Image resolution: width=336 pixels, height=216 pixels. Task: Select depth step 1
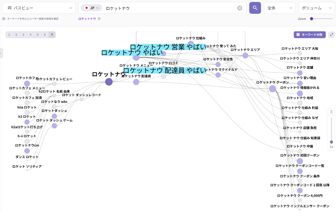[9, 35]
